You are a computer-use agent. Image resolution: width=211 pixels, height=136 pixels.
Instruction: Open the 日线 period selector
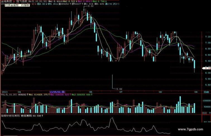click(206, 92)
